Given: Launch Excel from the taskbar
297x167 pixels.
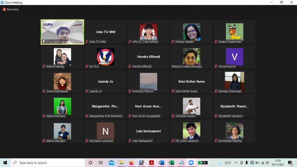Looking at the screenshot, I should tap(171, 163).
